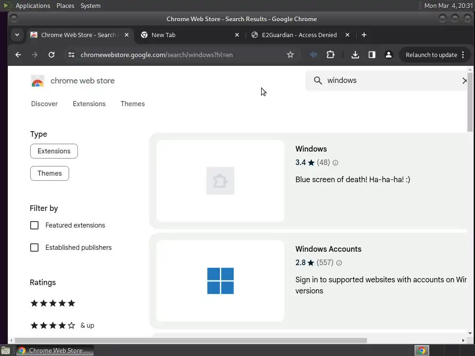Click the scroll right arrow on horizontal scrollbar
The image size is (475, 356).
463,341
